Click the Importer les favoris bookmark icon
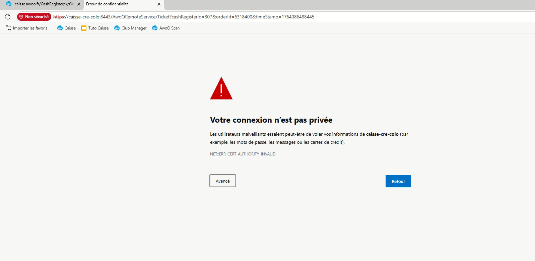This screenshot has height=261, width=535. click(x=8, y=28)
